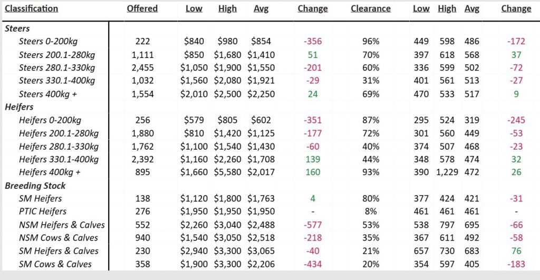
Task: Select the SM Cows & Calves label
Action: click(55, 264)
